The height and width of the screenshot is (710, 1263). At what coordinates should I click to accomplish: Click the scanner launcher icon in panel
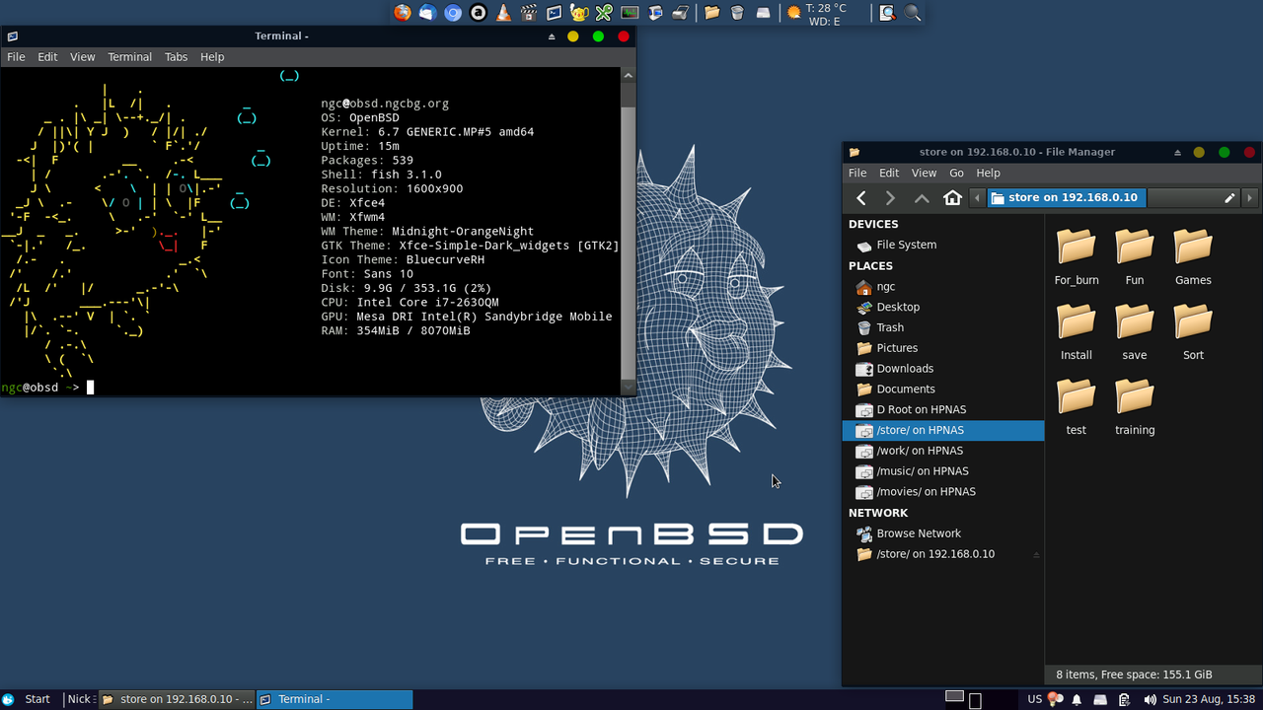[x=680, y=13]
